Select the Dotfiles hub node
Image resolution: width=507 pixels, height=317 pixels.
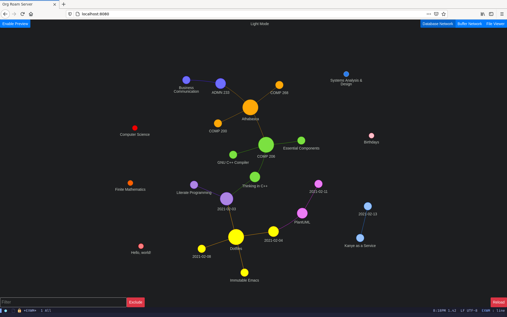coord(236,237)
